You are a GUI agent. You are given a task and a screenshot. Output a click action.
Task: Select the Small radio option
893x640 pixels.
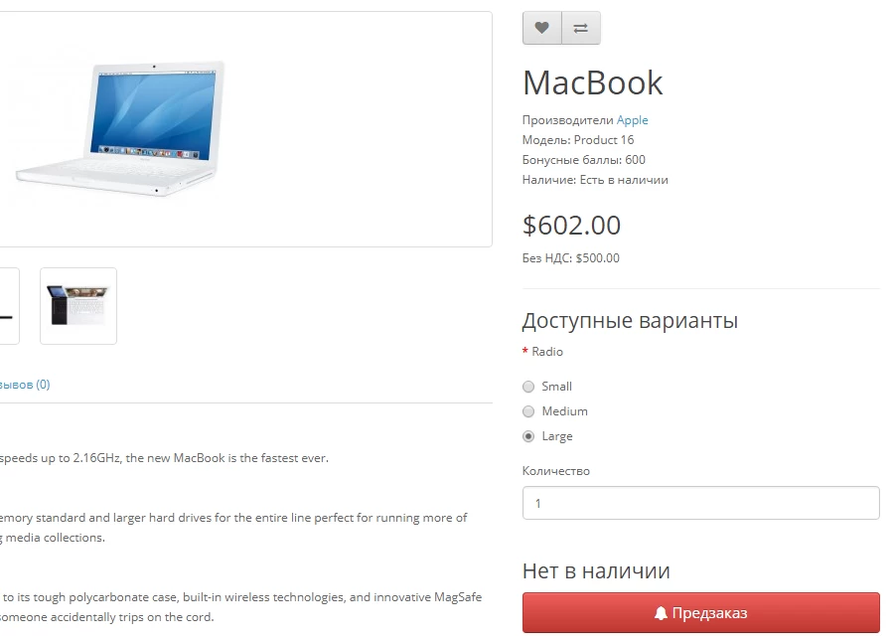click(528, 387)
